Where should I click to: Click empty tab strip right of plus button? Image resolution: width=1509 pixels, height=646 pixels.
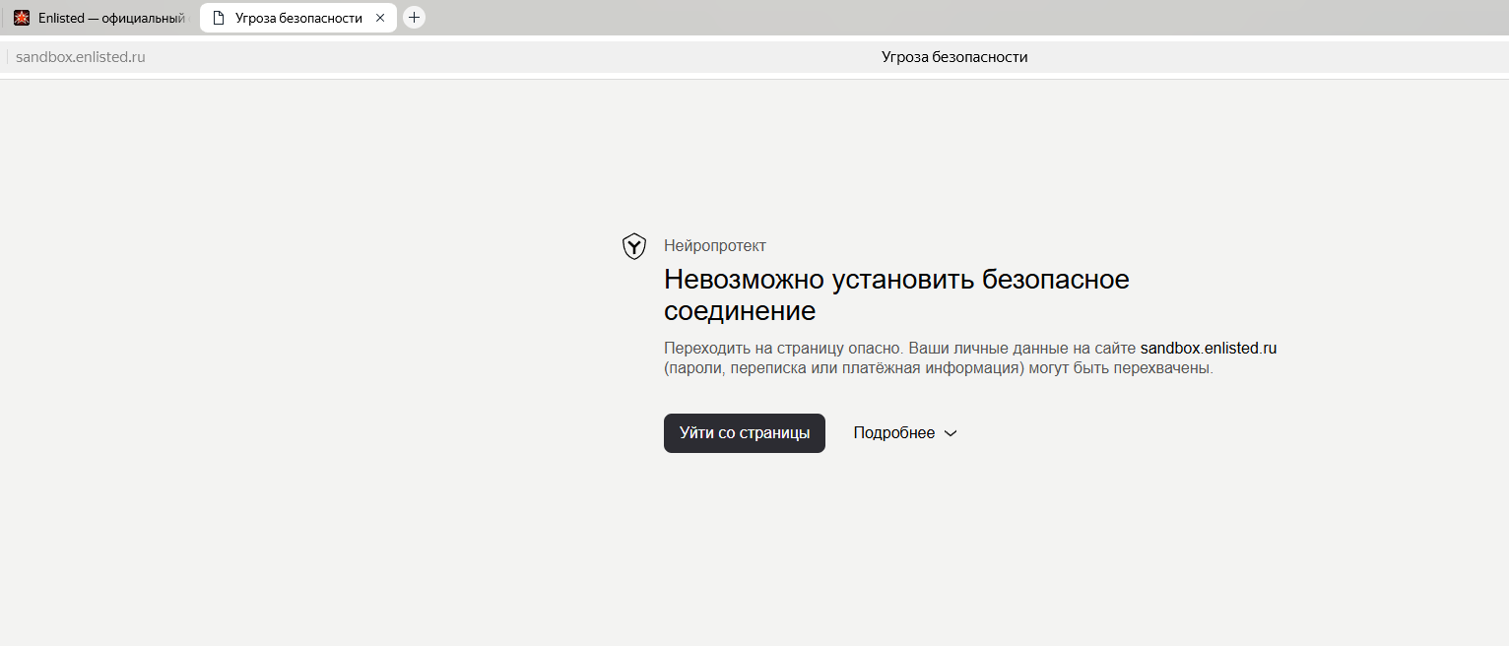pos(886,18)
